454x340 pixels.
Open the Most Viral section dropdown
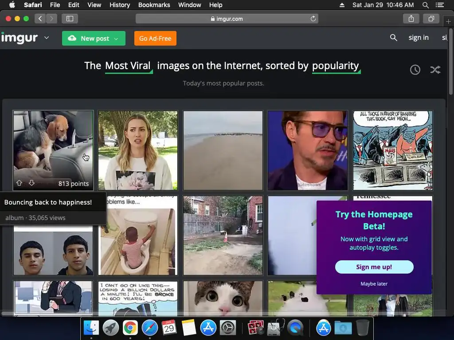(x=128, y=66)
